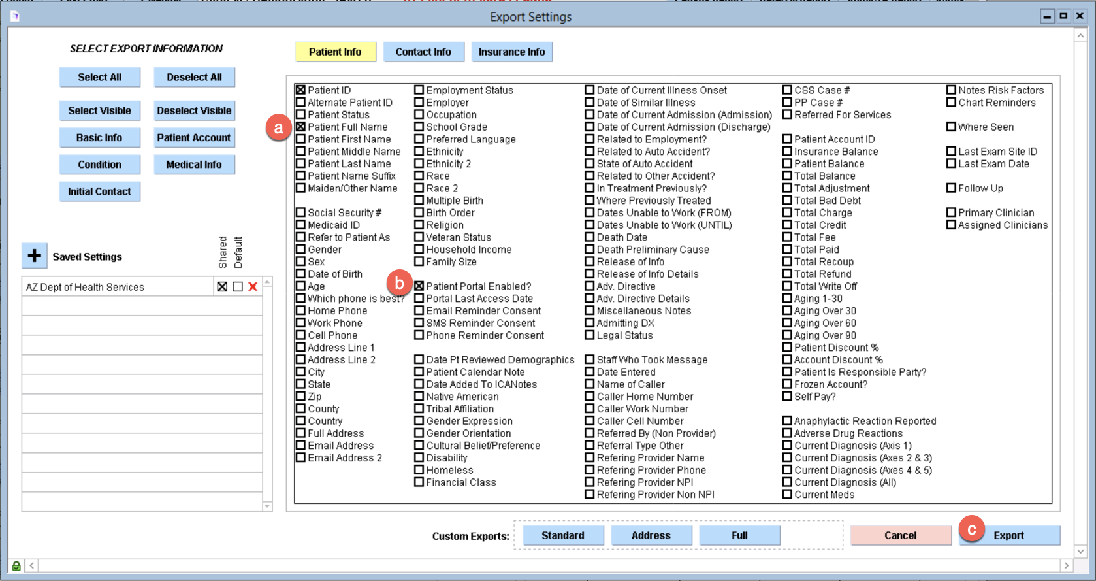
Task: Choose the Condition preset
Action: click(99, 165)
